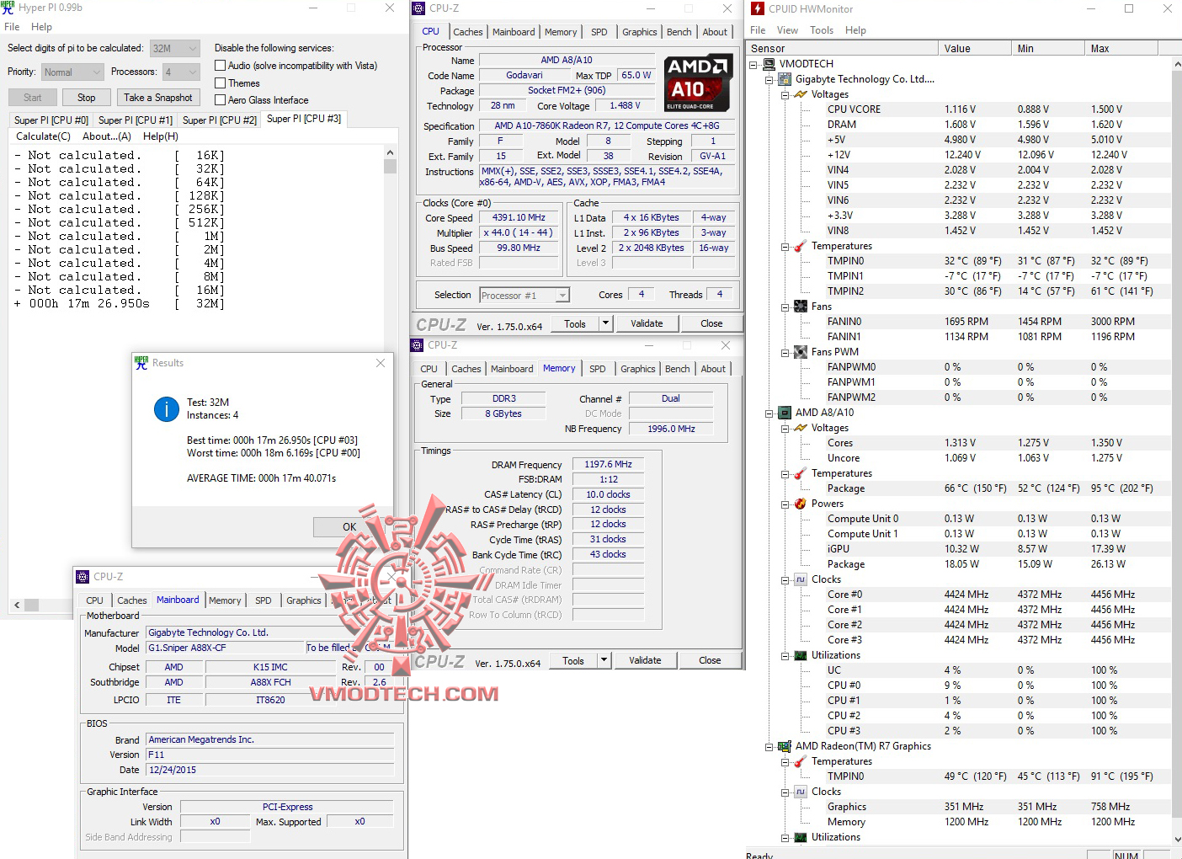Click Core Speed 4391.10 MHz field
Image resolution: width=1182 pixels, height=859 pixels.
(519, 217)
